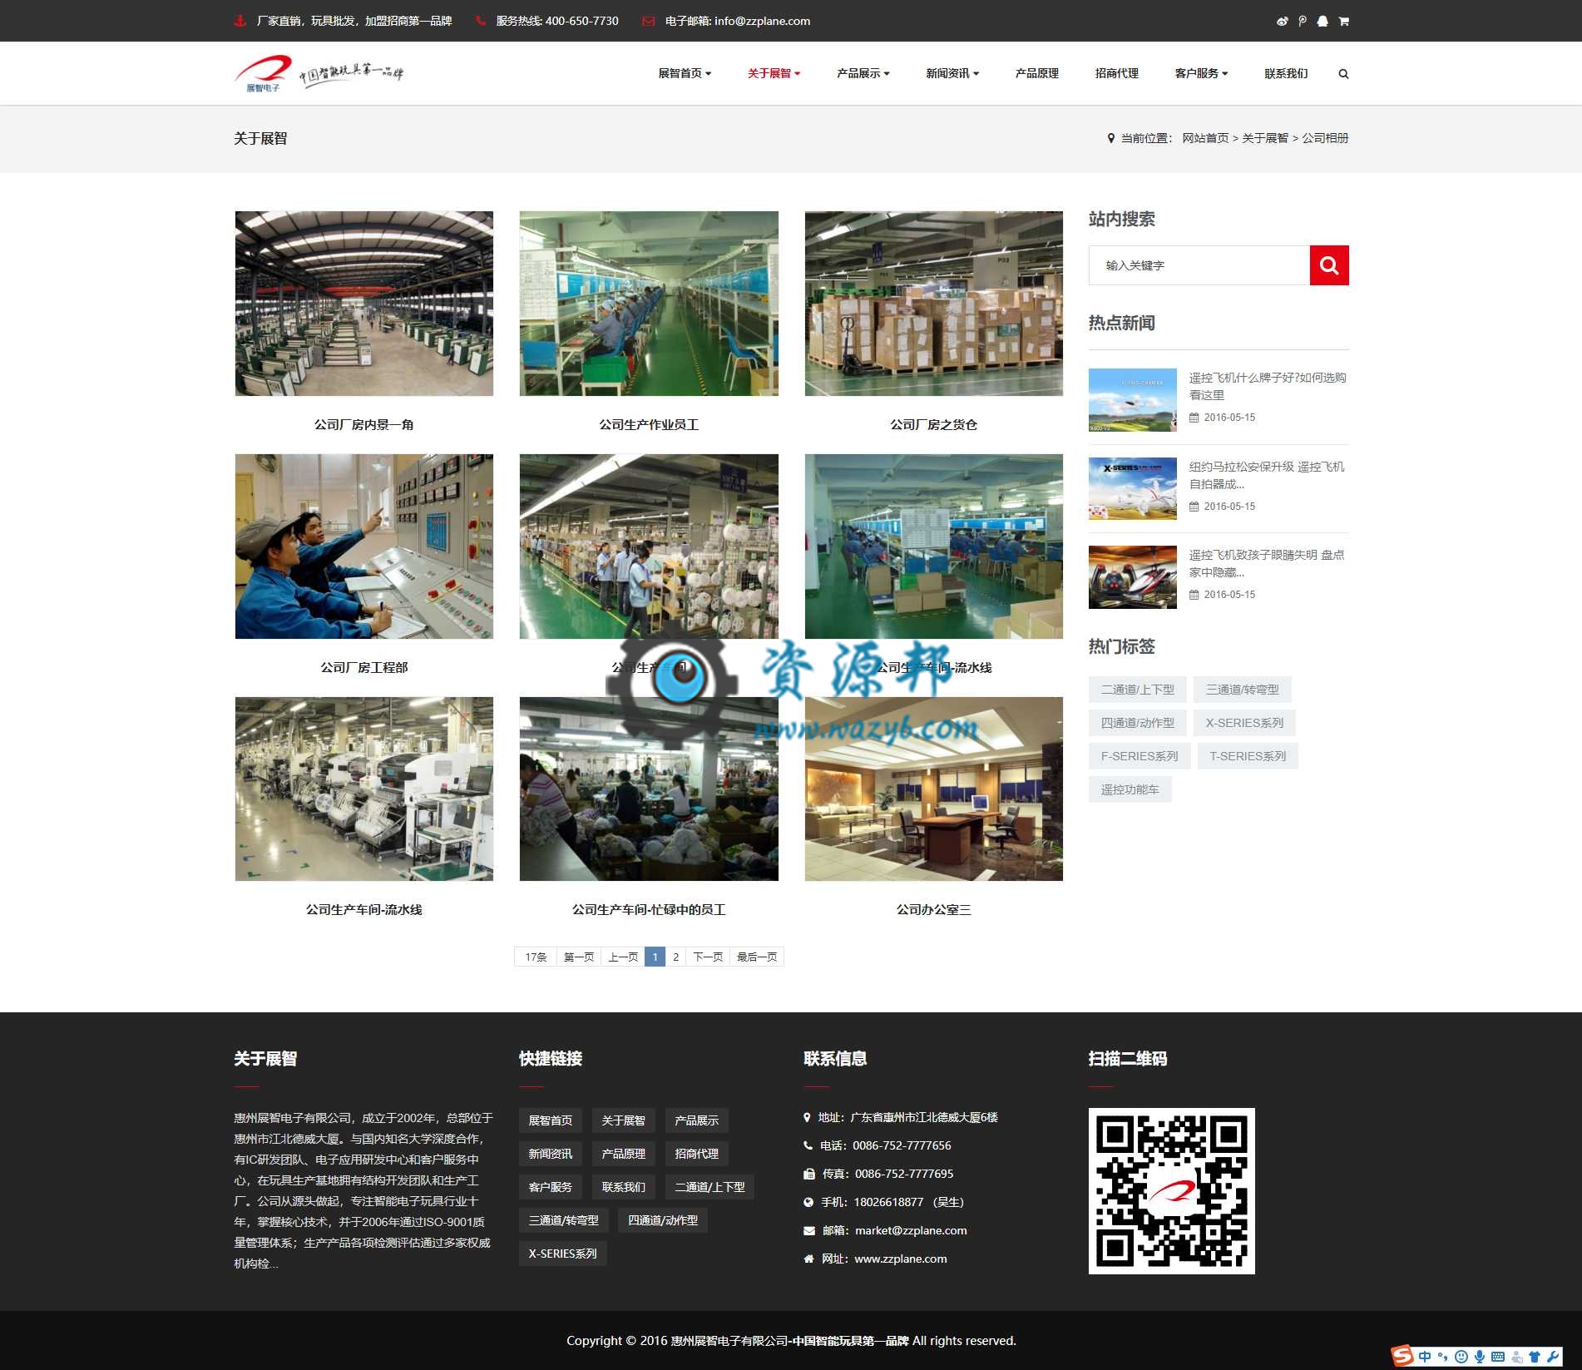This screenshot has width=1582, height=1370.
Task: Select the X-SERIES系列 hot tag
Action: [1244, 723]
